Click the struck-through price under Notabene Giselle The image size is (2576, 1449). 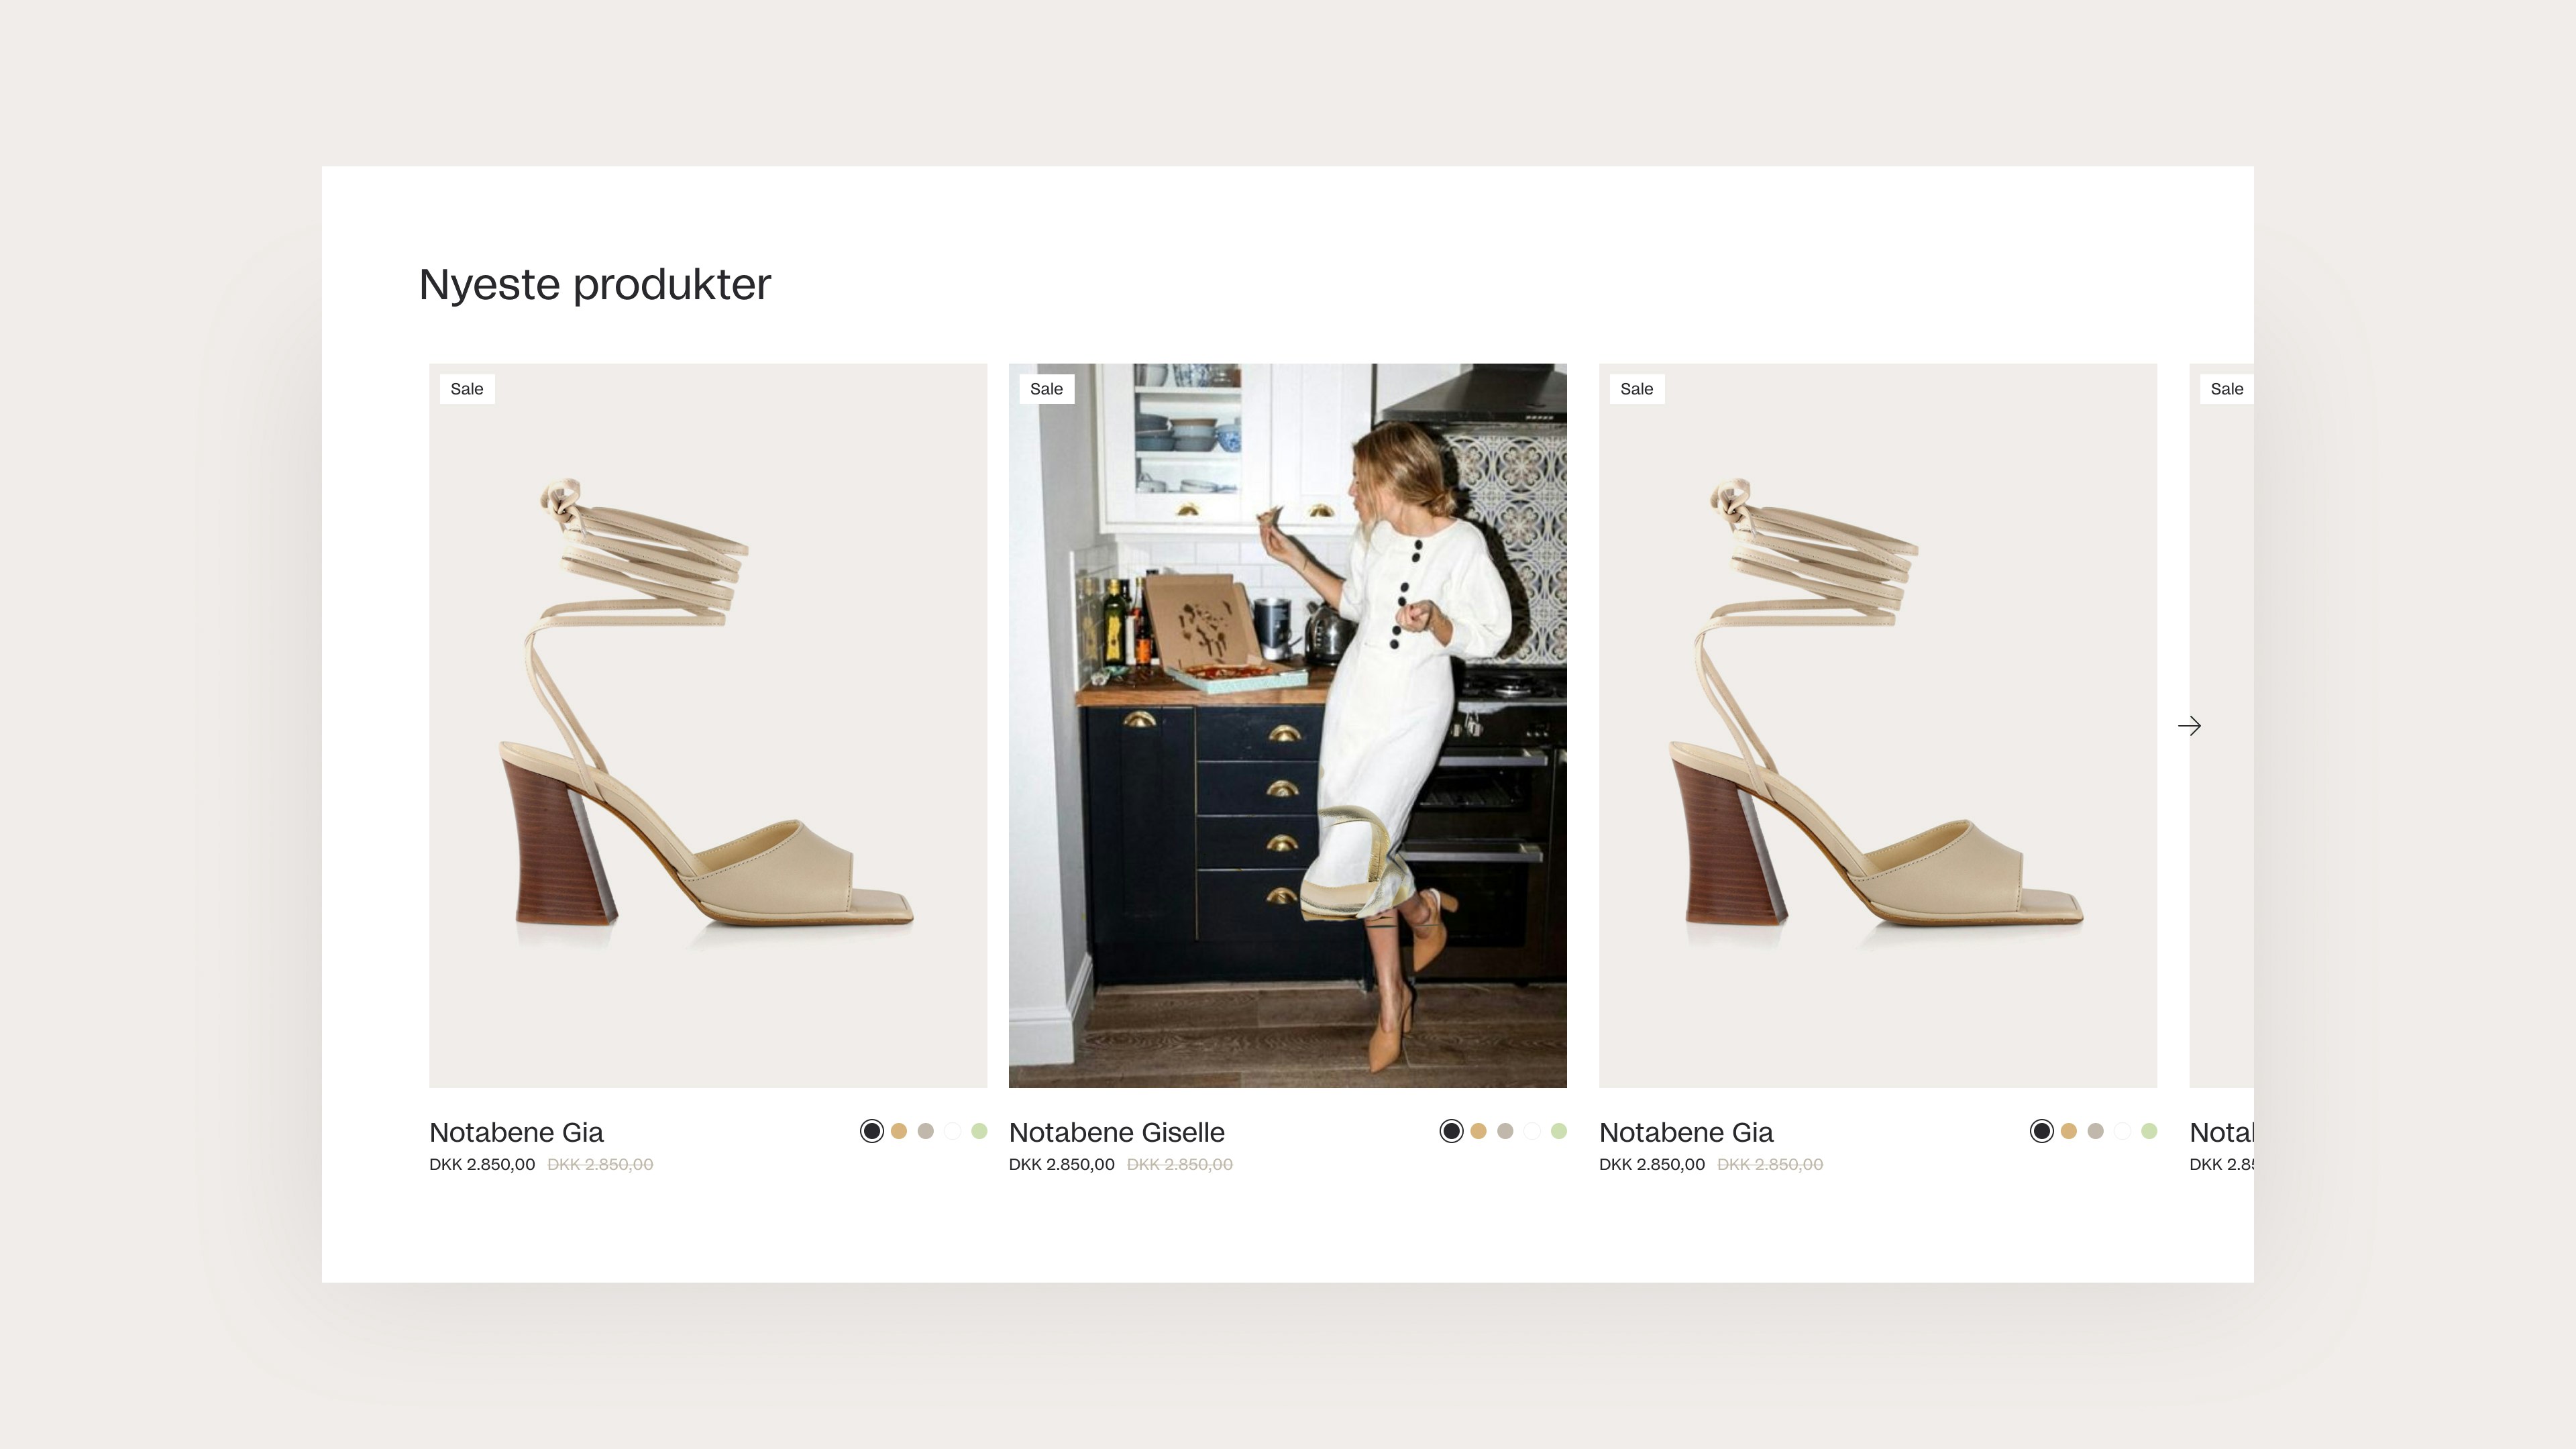point(1180,1165)
